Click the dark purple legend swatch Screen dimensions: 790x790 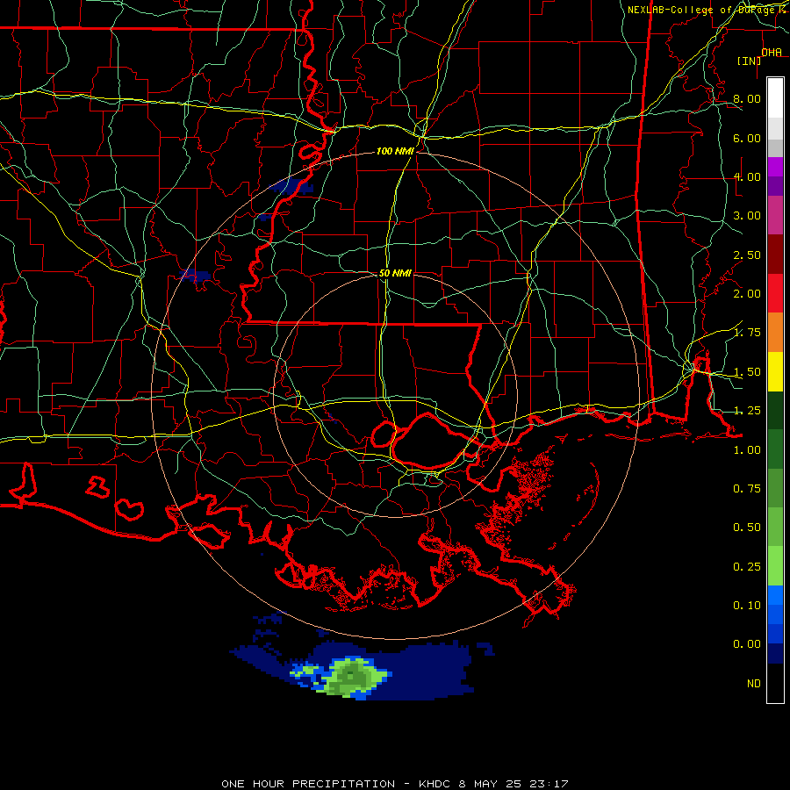775,186
